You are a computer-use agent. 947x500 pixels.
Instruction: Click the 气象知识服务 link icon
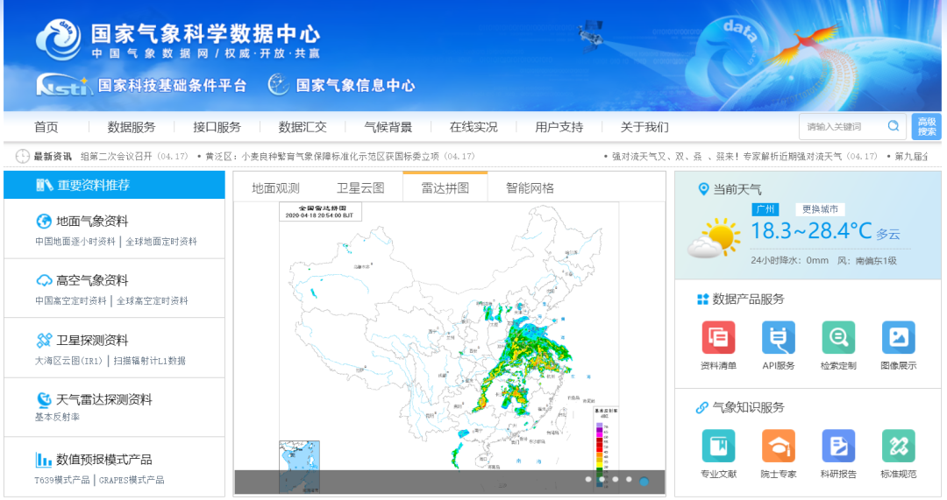point(701,408)
